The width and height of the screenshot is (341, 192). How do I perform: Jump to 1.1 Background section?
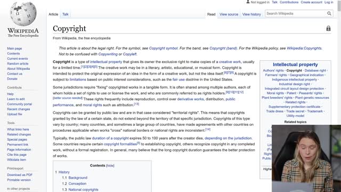tap(78, 178)
